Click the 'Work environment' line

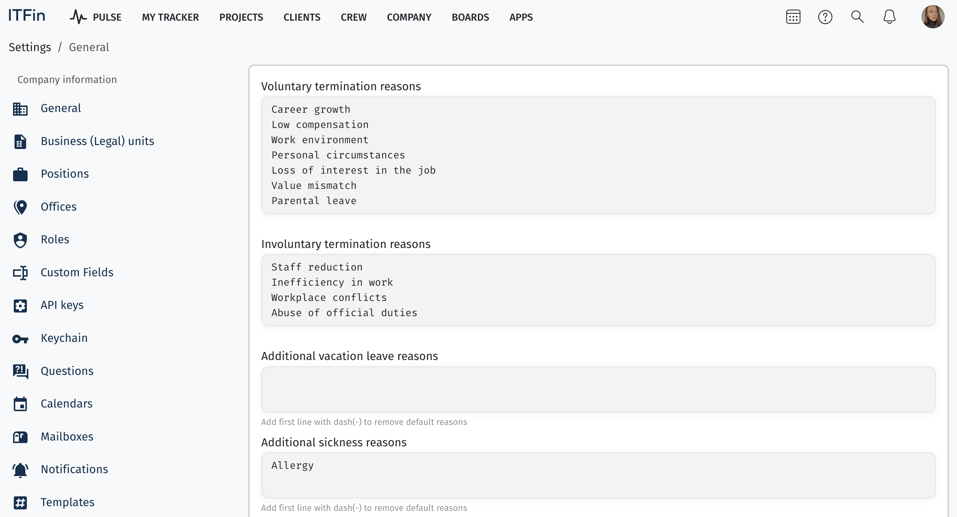[320, 140]
